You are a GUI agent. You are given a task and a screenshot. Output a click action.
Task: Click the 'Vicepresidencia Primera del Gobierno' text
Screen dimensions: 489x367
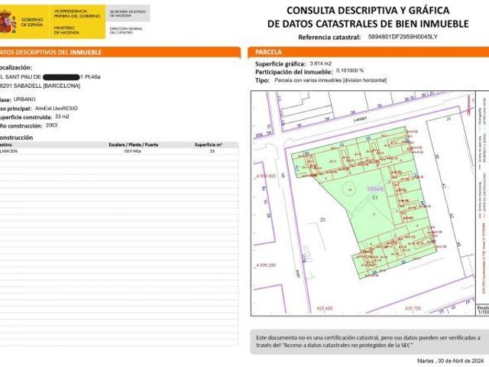click(x=77, y=14)
